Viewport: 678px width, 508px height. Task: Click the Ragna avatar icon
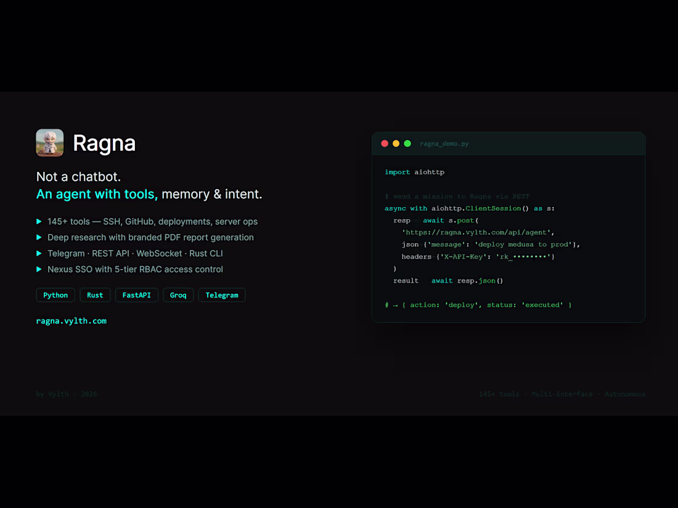pyautogui.click(x=49, y=142)
